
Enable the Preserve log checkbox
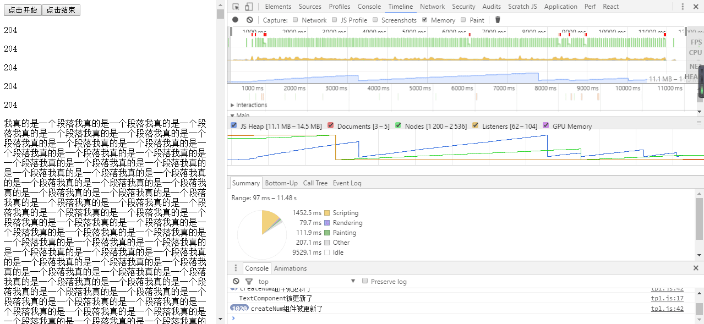pos(364,281)
